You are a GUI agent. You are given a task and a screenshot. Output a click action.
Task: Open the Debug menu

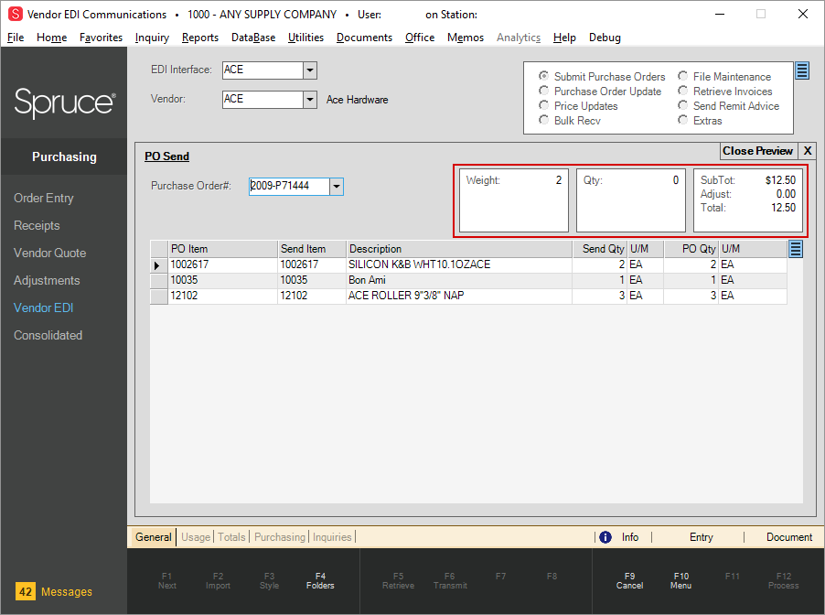(x=605, y=38)
